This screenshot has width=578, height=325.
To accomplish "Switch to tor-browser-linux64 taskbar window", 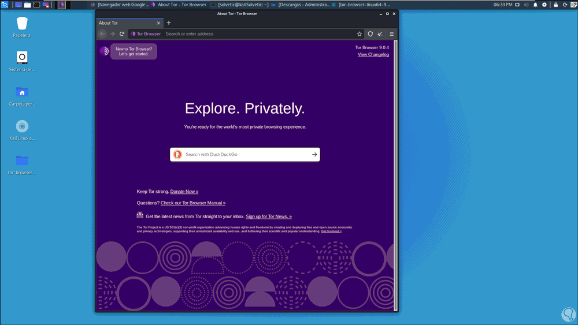I will (361, 5).
